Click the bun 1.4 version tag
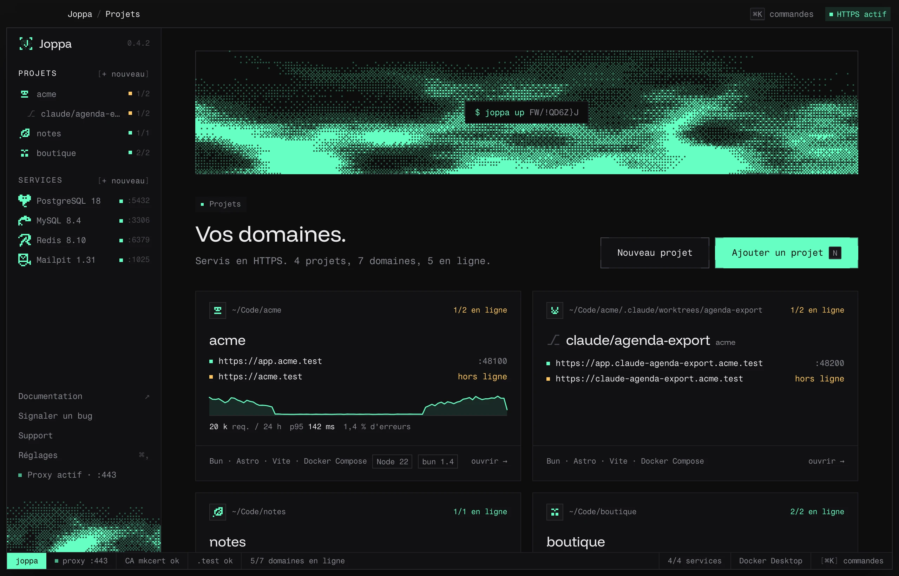The width and height of the screenshot is (899, 576). [x=438, y=462]
